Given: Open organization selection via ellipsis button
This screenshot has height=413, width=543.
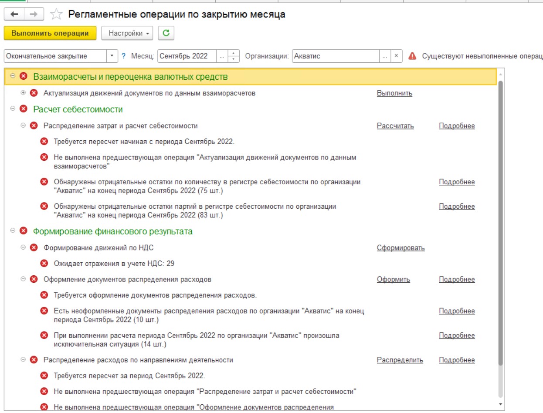Looking at the screenshot, I should point(385,56).
